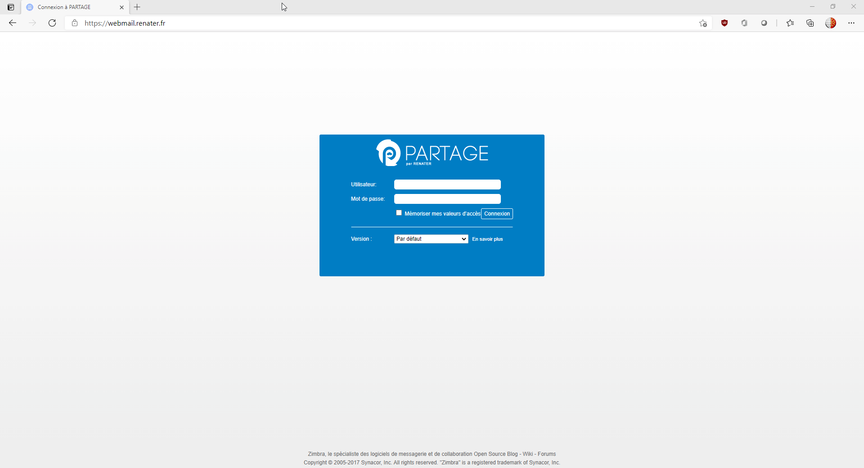Screen dimensions: 864x468
Task: Open the Collections icon
Action: (810, 23)
